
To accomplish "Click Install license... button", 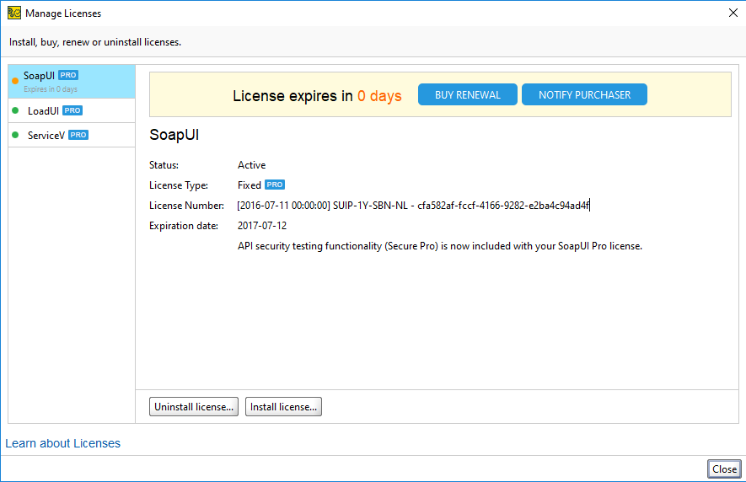I will (283, 407).
